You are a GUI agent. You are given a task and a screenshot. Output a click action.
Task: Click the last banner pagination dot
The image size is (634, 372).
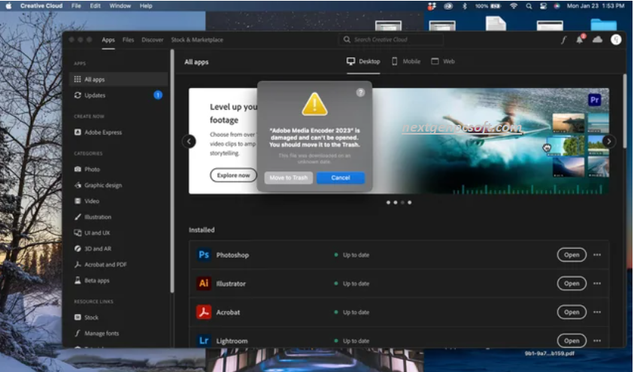410,202
